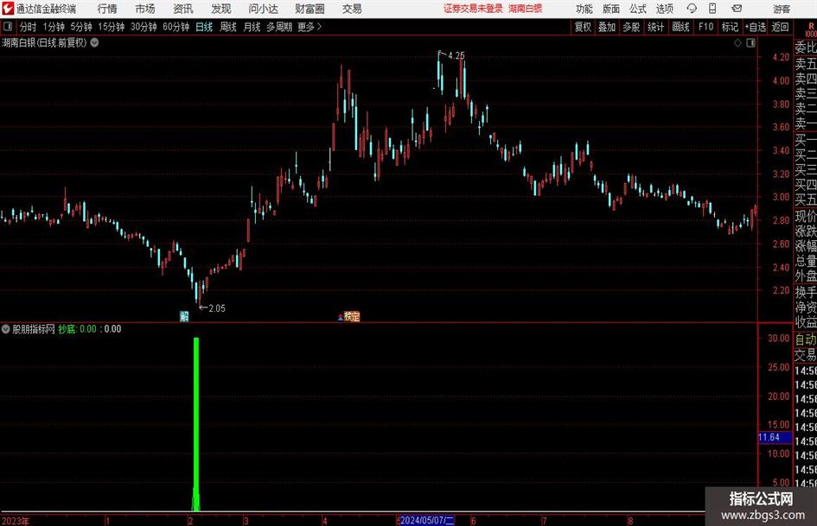Click the 标记 mark button
This screenshot has width=817, height=526.
pos(730,27)
